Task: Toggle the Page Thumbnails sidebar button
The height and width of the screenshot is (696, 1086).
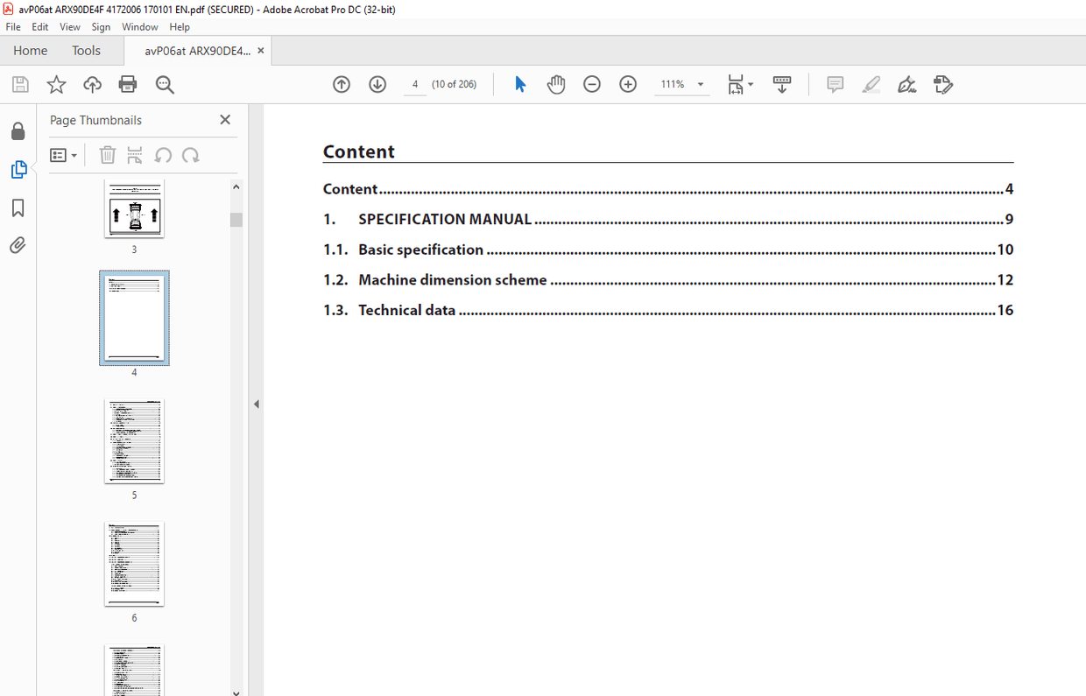Action: [x=18, y=170]
